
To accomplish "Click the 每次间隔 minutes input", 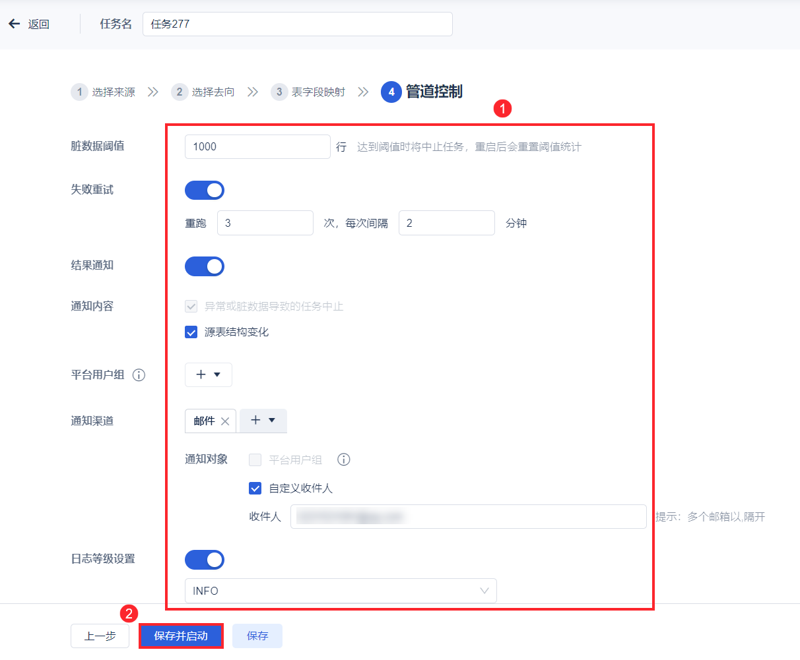I will pyautogui.click(x=447, y=223).
